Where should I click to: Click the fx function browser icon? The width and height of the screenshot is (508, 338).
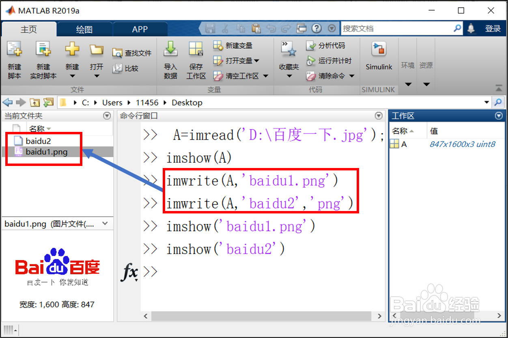click(129, 272)
